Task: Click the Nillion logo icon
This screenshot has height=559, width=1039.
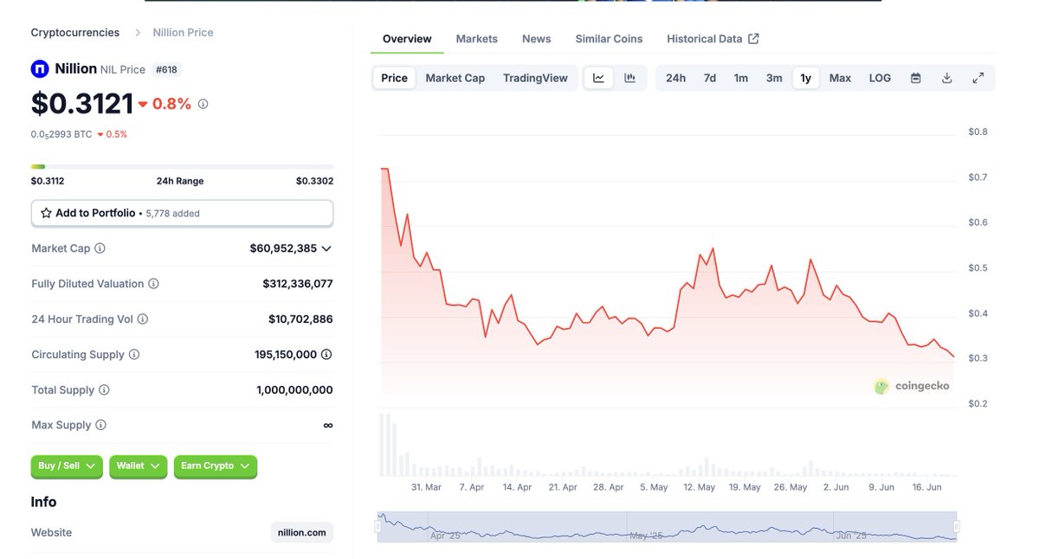Action: (39, 68)
